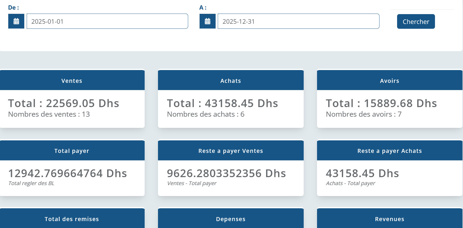Viewport: 463px width, 228px height.
Task: Click the 12942.769664764 Dhs amount
Action: tap(68, 173)
